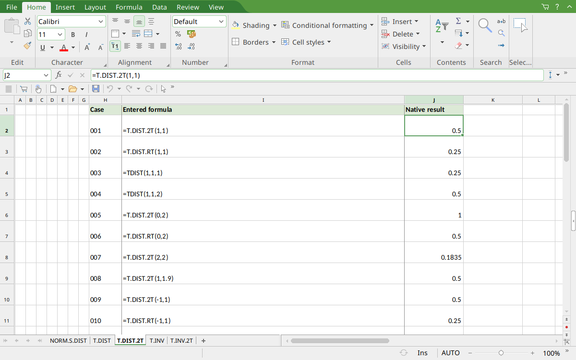
Task: Expand the Default number format dropdown
Action: tap(221, 22)
